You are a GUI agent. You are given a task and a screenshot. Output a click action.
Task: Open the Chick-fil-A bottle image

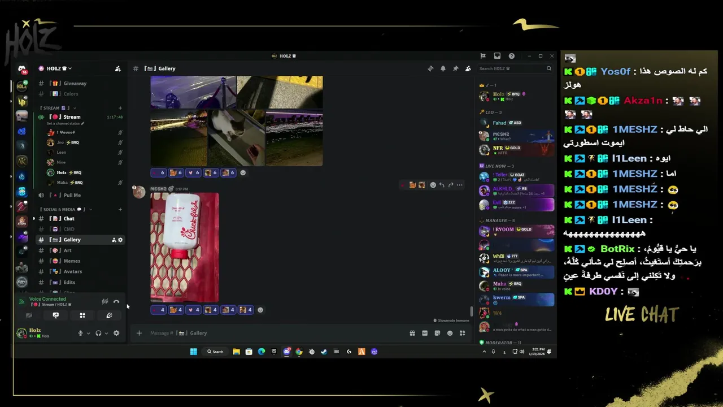point(185,247)
